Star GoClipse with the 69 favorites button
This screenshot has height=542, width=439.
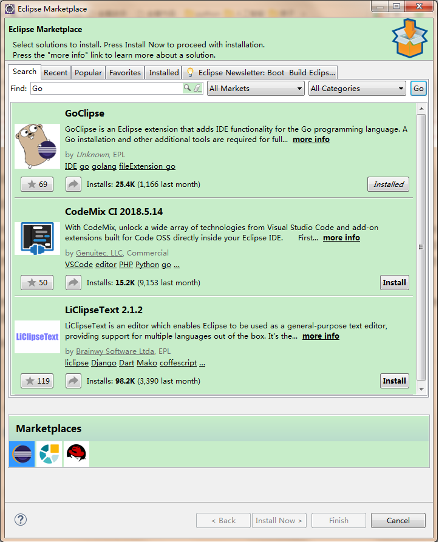[37, 185]
